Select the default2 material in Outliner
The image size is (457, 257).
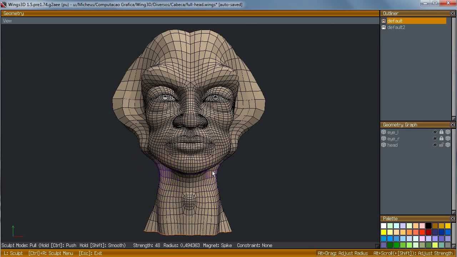396,27
